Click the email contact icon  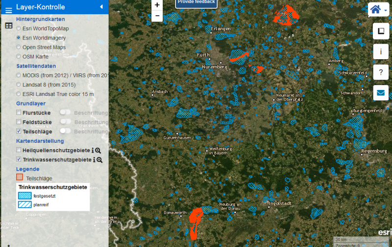[x=381, y=92]
